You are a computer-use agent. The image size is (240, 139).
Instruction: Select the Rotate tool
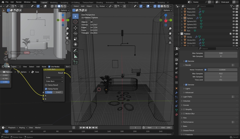[x=75, y=33]
